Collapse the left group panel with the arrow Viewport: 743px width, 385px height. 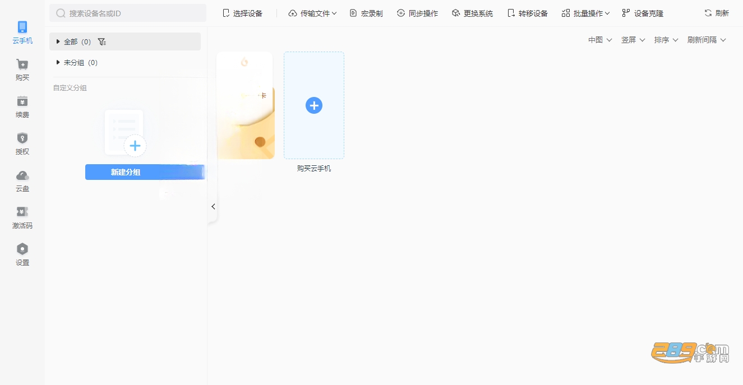[213, 206]
